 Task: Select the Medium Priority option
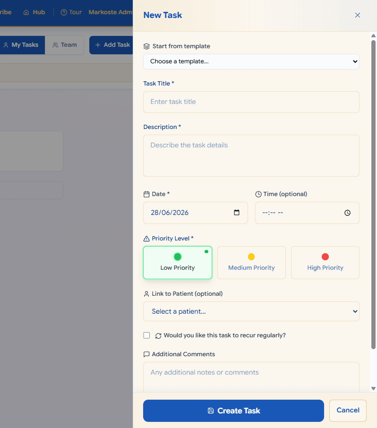[x=251, y=263]
